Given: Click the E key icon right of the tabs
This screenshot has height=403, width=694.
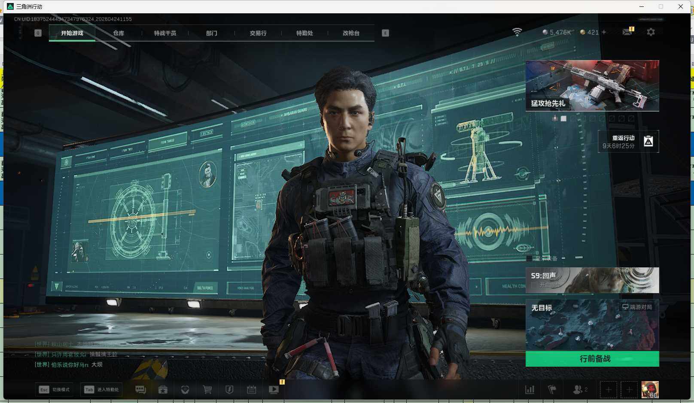Looking at the screenshot, I should click(385, 33).
